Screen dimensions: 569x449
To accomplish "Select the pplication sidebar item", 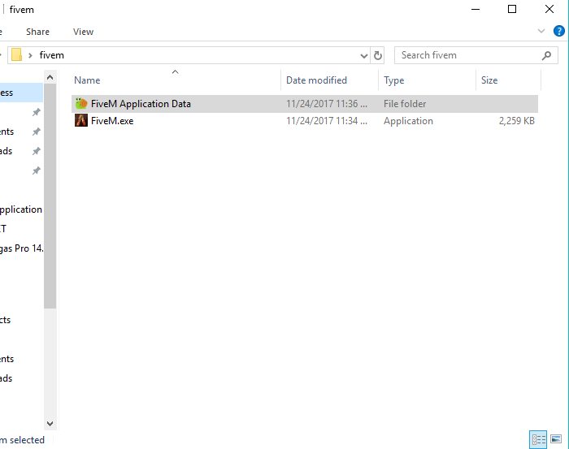I will point(21,209).
